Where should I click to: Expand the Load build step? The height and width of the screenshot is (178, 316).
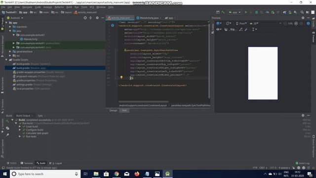pyautogui.click(x=20, y=127)
